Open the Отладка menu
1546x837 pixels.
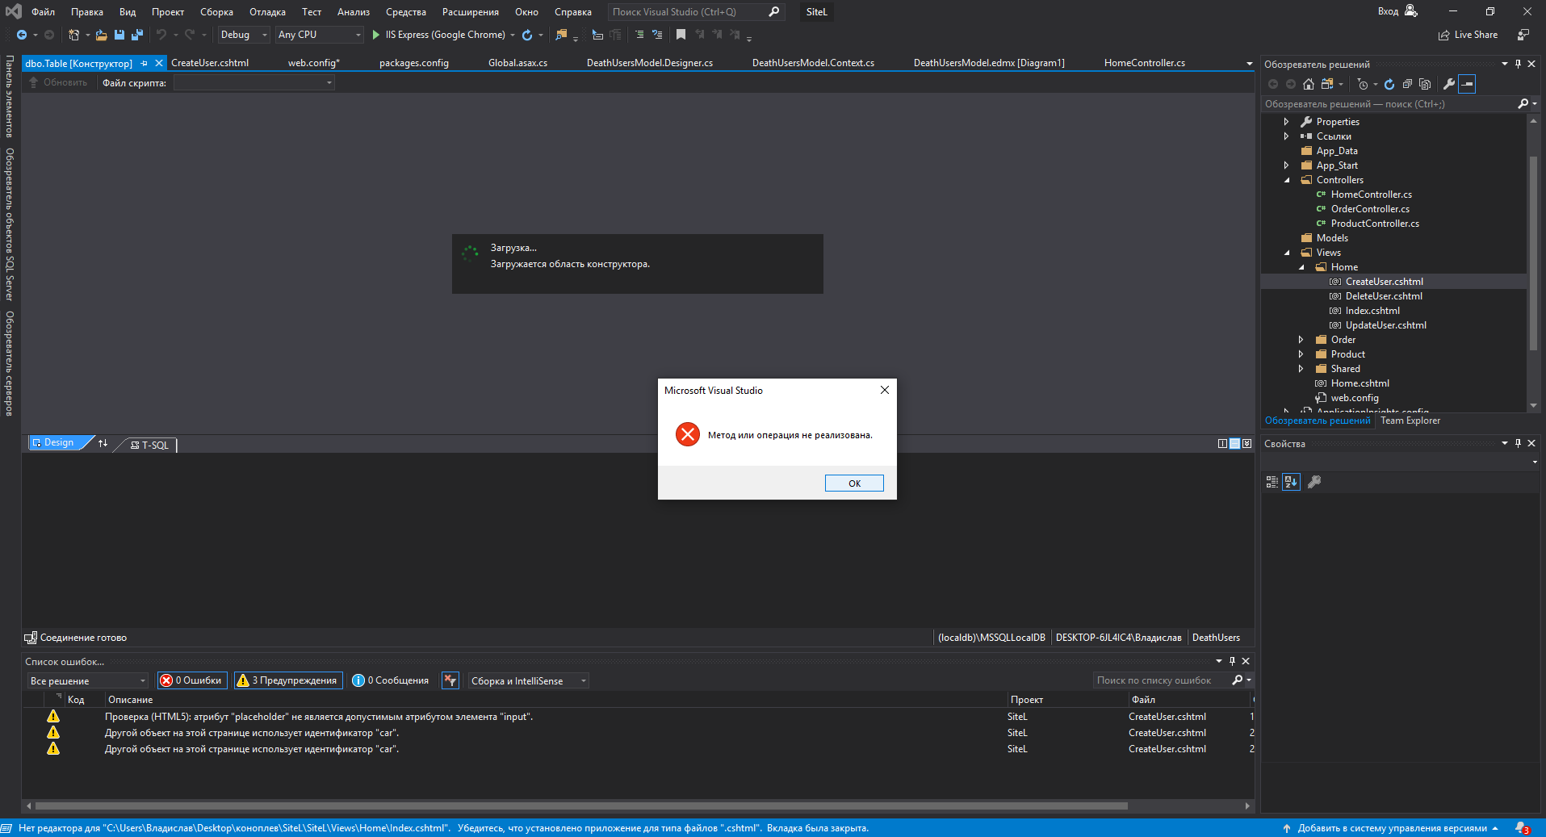pyautogui.click(x=267, y=12)
